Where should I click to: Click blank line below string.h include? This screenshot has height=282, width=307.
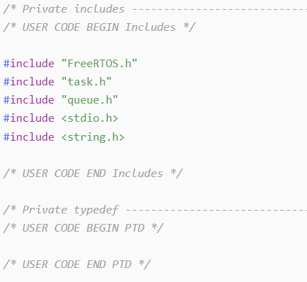point(153,155)
